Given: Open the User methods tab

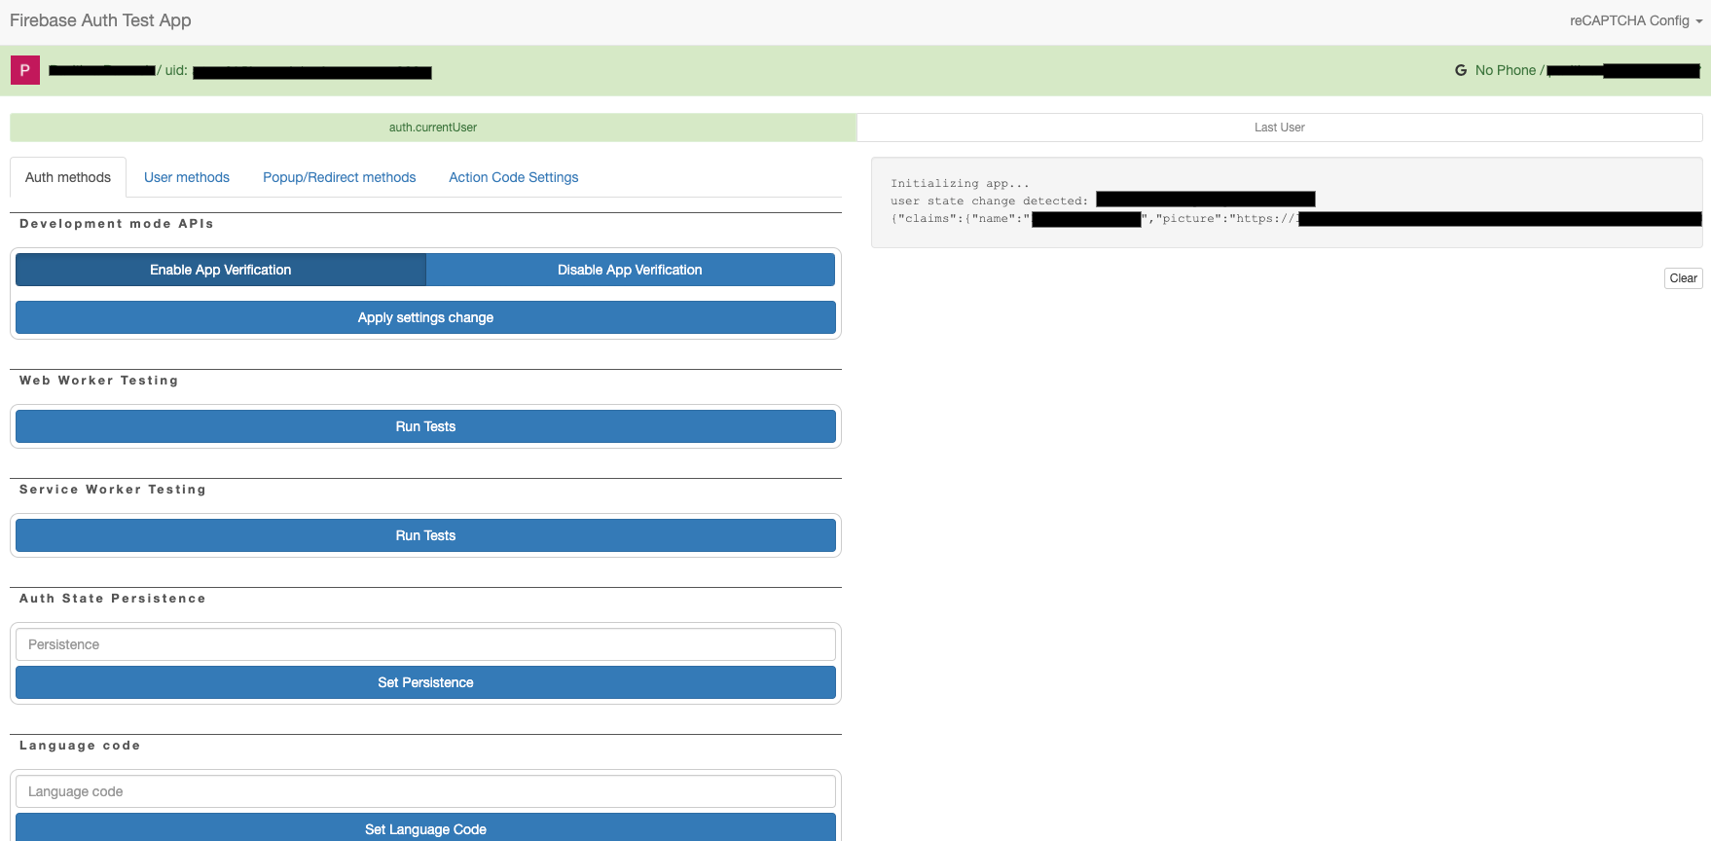Looking at the screenshot, I should (187, 177).
